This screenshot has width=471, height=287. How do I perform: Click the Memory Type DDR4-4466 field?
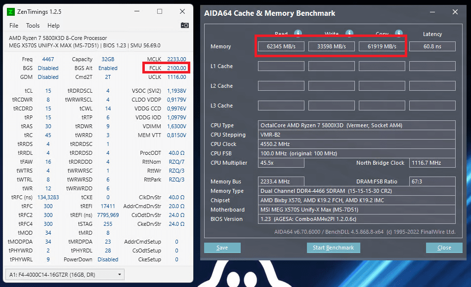(x=356, y=191)
